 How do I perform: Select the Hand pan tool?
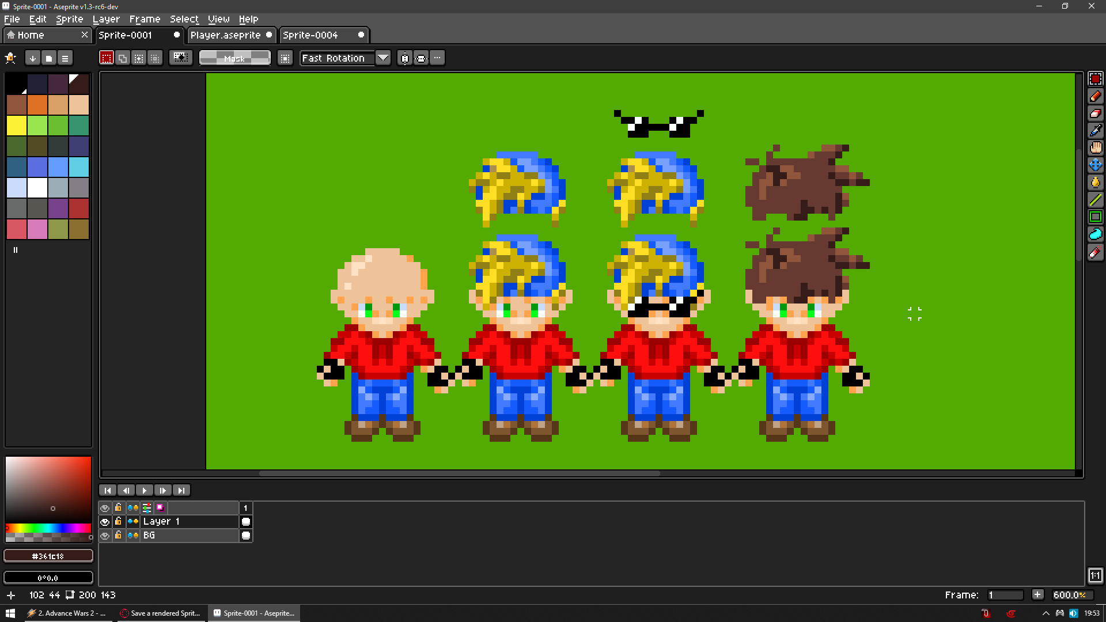point(1095,148)
